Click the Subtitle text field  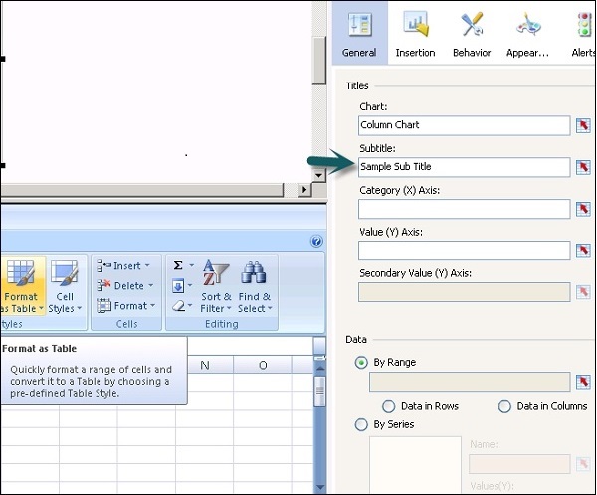464,167
